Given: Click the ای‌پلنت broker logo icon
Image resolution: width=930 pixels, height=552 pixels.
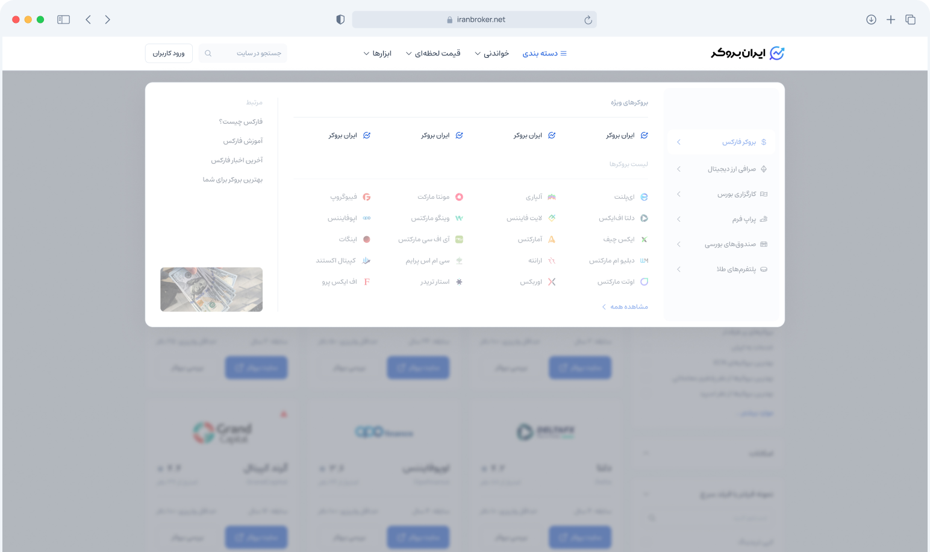Looking at the screenshot, I should click(x=644, y=197).
